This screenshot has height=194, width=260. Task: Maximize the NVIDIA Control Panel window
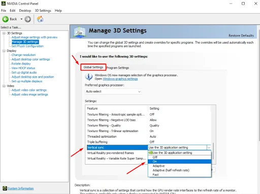pyautogui.click(x=243, y=4)
